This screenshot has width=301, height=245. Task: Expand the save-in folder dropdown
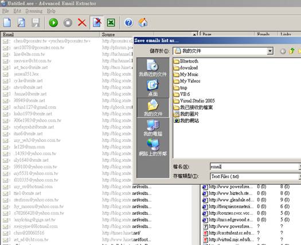270,51
